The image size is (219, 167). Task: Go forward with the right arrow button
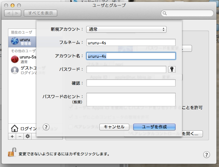coord(17,13)
